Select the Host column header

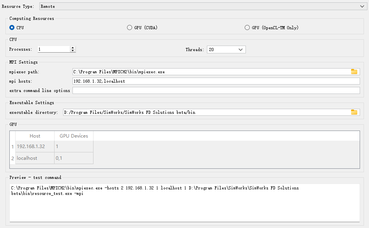click(35, 136)
